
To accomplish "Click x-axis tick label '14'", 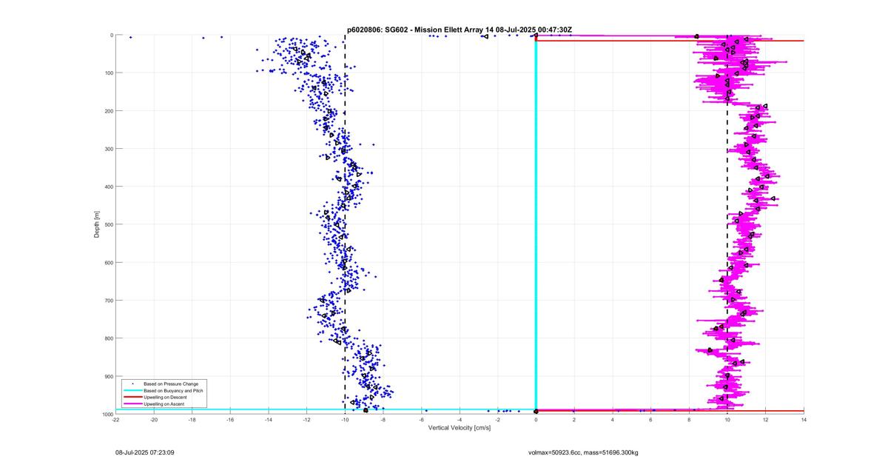I will pos(804,419).
